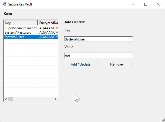Image resolution: width=165 pixels, height=122 pixels.
Task: Select the SuperSecurePassword row
Action: (31, 28)
